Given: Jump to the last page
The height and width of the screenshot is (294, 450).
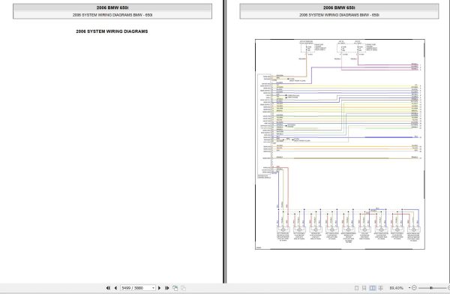Looking at the screenshot, I should coord(167,288).
